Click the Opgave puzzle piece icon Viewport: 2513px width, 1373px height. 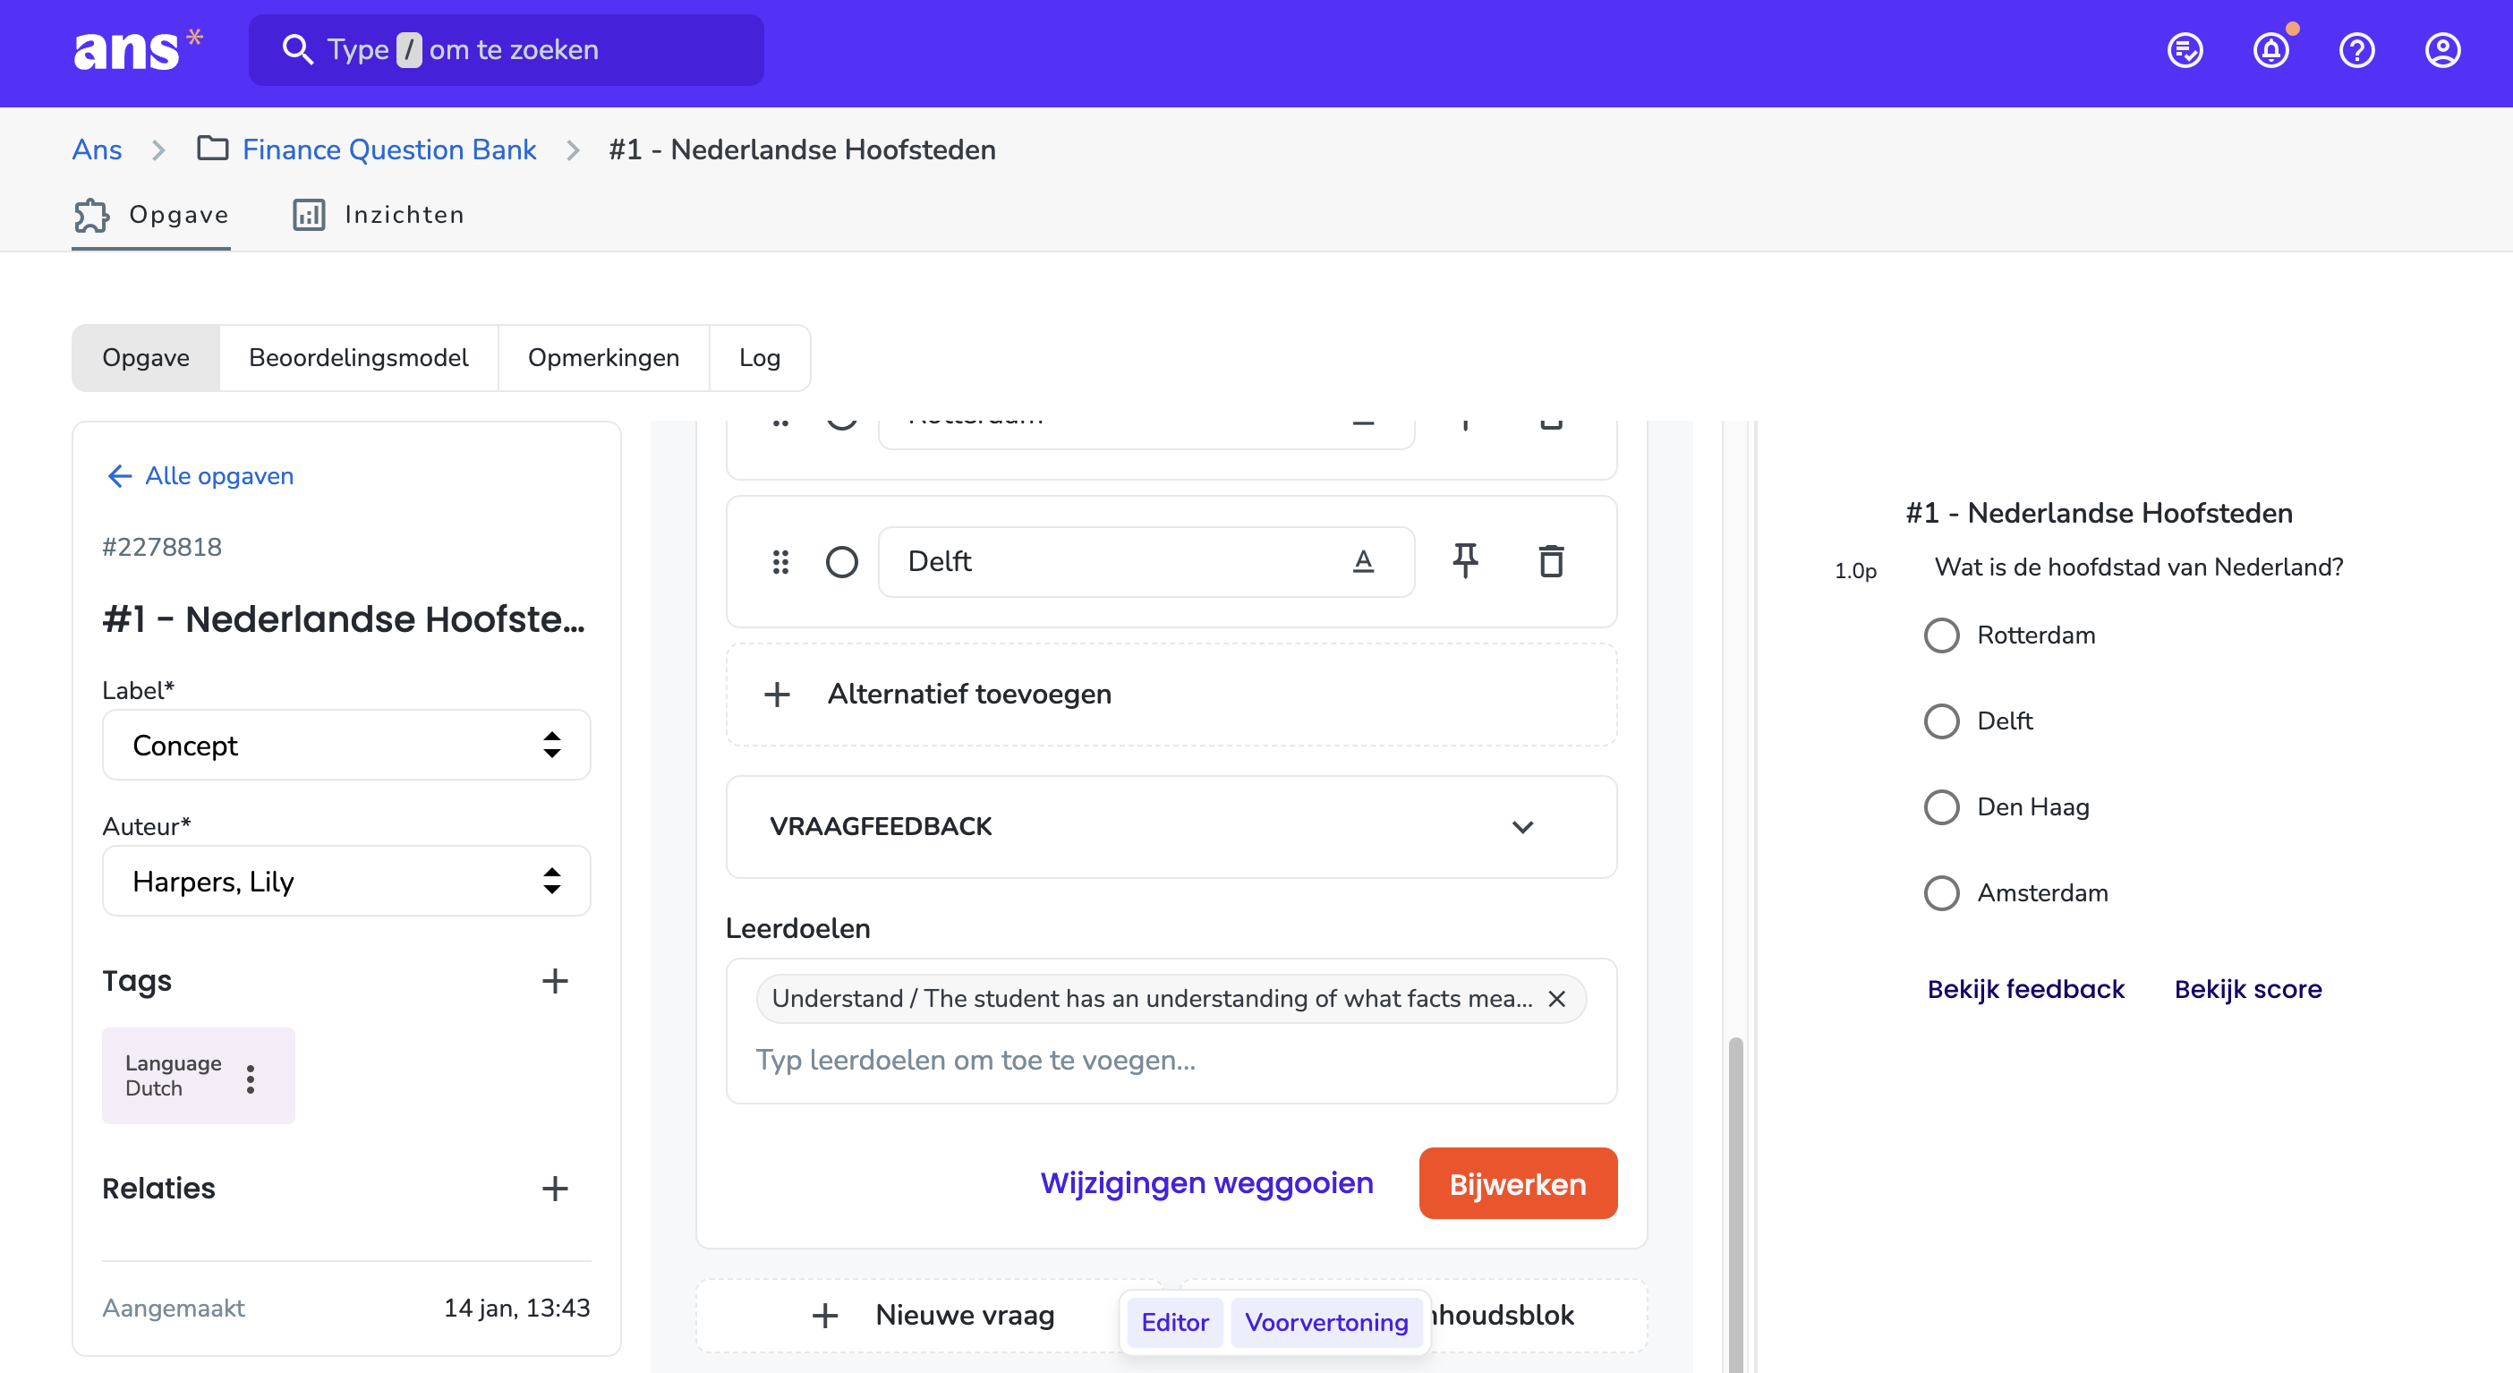pos(91,215)
